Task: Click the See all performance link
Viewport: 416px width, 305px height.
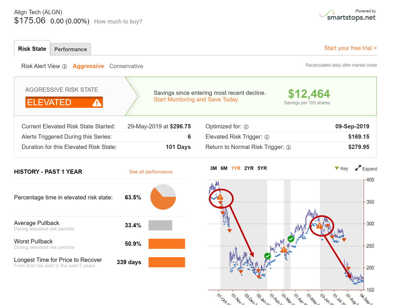Action: pos(151,172)
